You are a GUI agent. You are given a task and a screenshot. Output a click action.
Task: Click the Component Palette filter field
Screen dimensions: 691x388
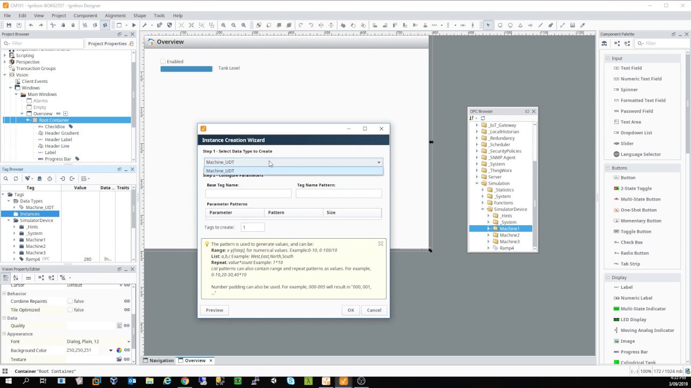pyautogui.click(x=661, y=44)
